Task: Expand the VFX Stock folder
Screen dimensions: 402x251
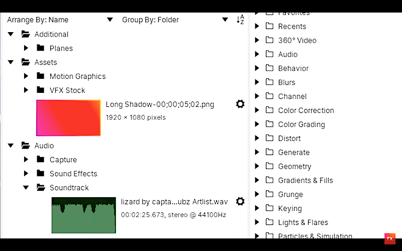Action: pyautogui.click(x=26, y=90)
